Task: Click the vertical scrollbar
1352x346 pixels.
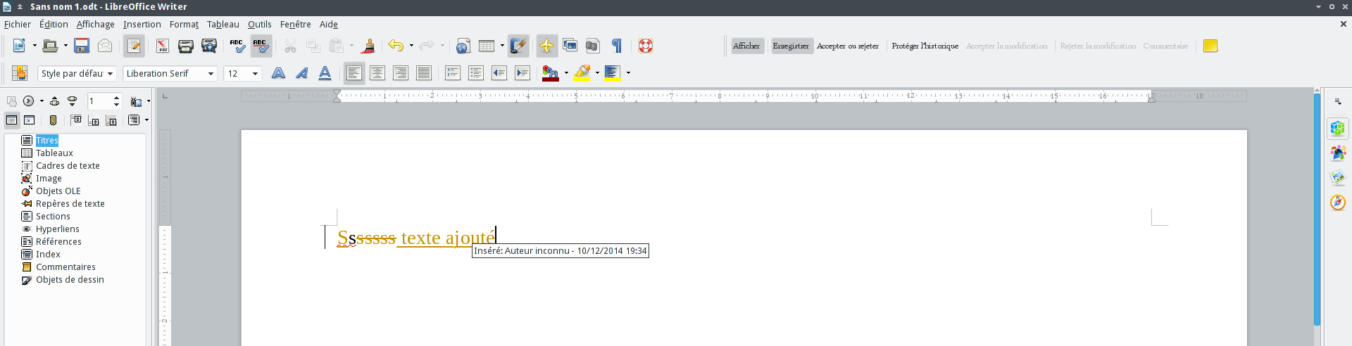Action: pos(1317,211)
